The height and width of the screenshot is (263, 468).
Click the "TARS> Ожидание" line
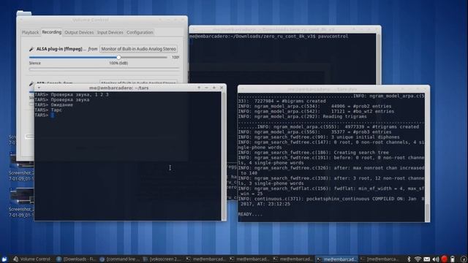[x=53, y=105]
